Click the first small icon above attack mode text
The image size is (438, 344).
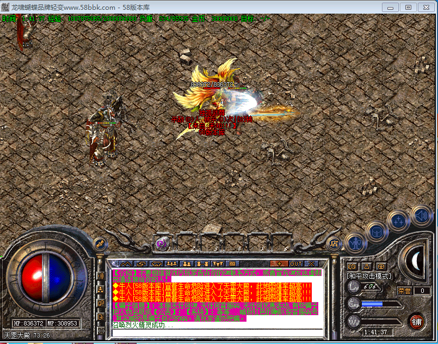point(351,266)
